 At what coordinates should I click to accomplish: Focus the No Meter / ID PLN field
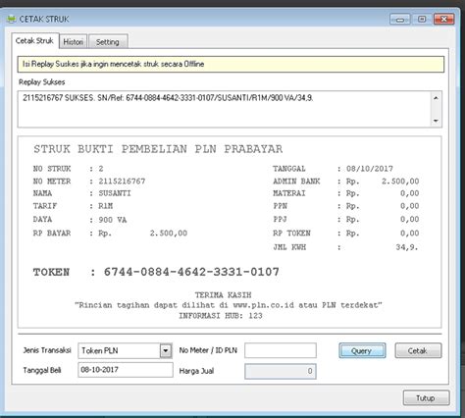coord(281,350)
